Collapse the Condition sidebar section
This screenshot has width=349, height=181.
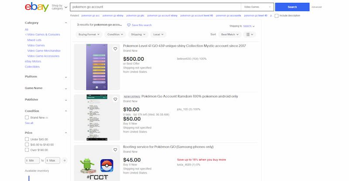(x=66, y=111)
